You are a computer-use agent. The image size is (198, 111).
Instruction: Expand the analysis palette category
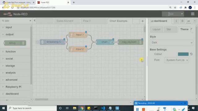[x=15, y=73]
